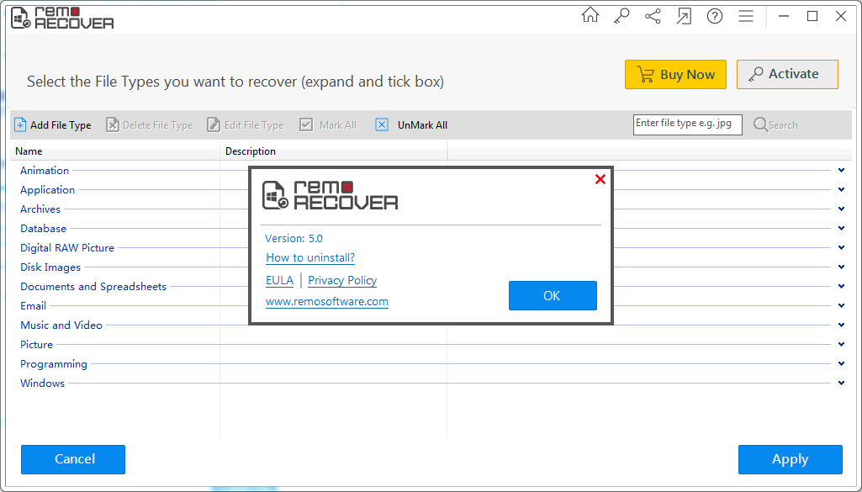Click the export arrow icon in title bar
Screen dimensions: 862x492
pyautogui.click(x=684, y=17)
